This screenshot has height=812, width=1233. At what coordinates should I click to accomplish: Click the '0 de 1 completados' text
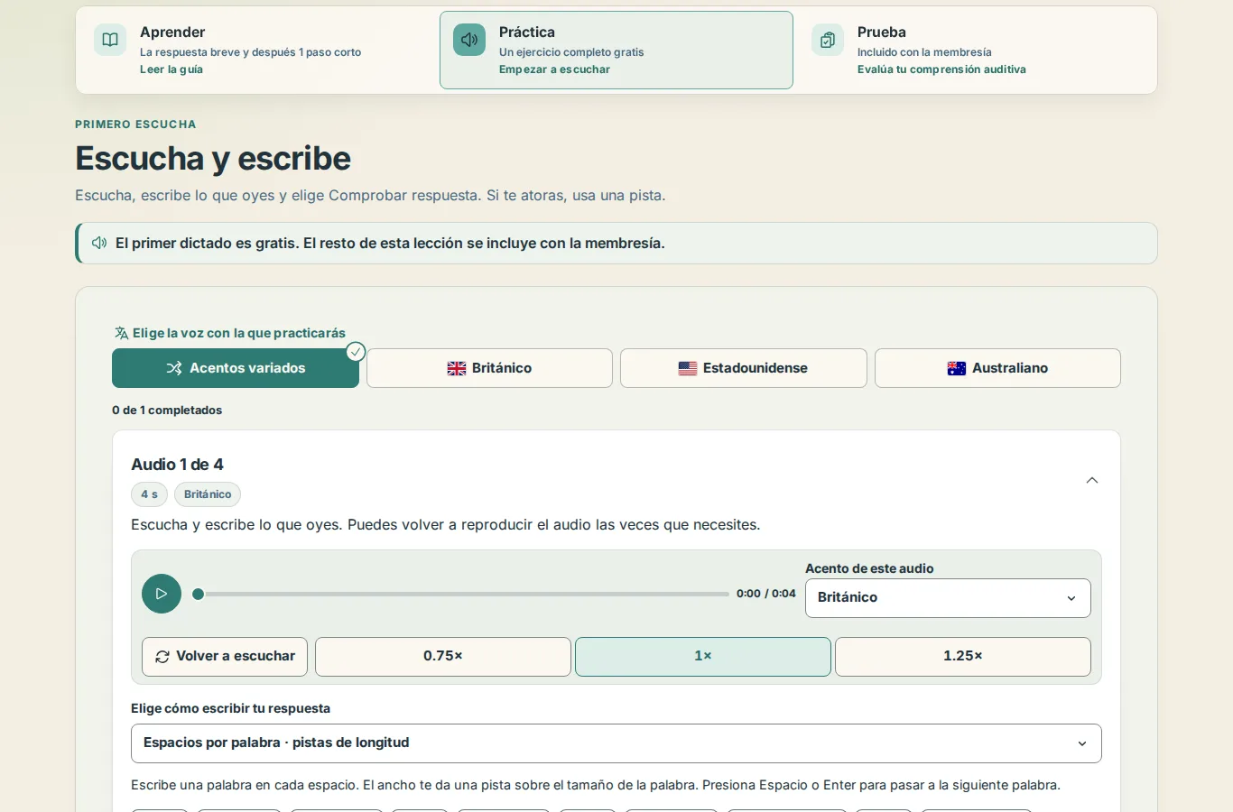click(167, 411)
